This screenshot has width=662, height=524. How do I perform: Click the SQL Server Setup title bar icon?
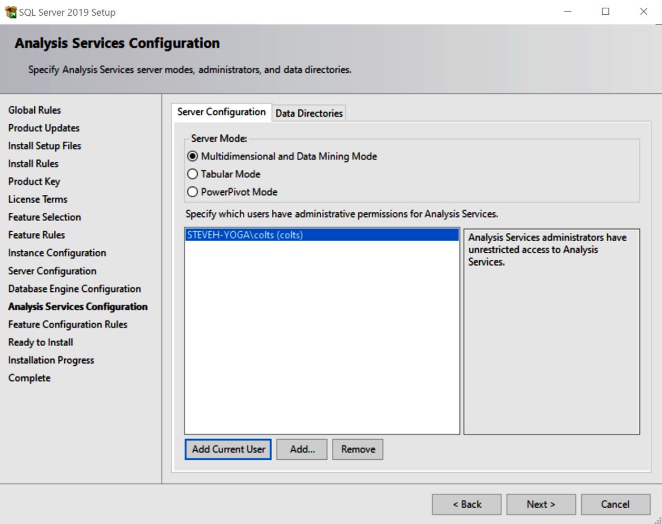(11, 12)
